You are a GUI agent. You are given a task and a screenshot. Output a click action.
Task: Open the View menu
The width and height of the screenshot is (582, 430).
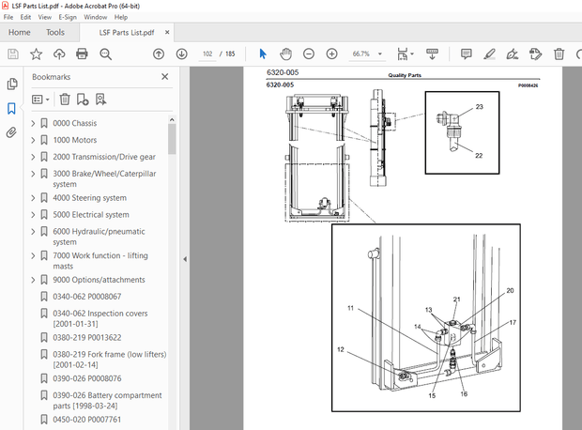tap(45, 17)
